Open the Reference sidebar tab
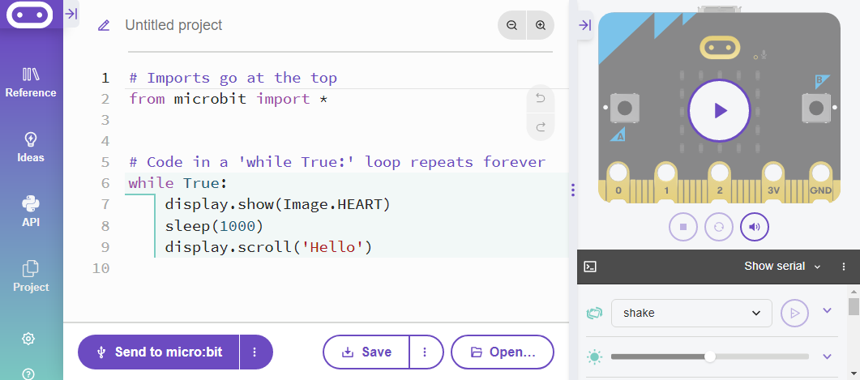Image resolution: width=860 pixels, height=380 pixels. (31, 83)
